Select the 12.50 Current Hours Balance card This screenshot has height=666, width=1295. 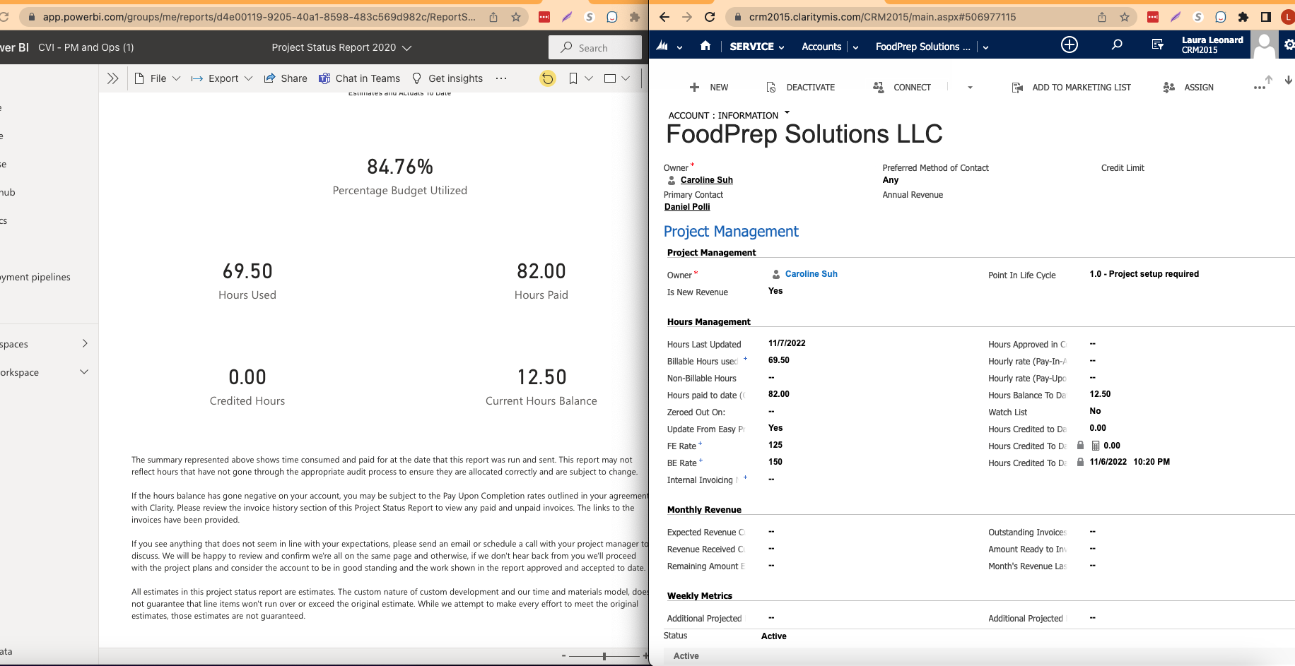pyautogui.click(x=541, y=386)
